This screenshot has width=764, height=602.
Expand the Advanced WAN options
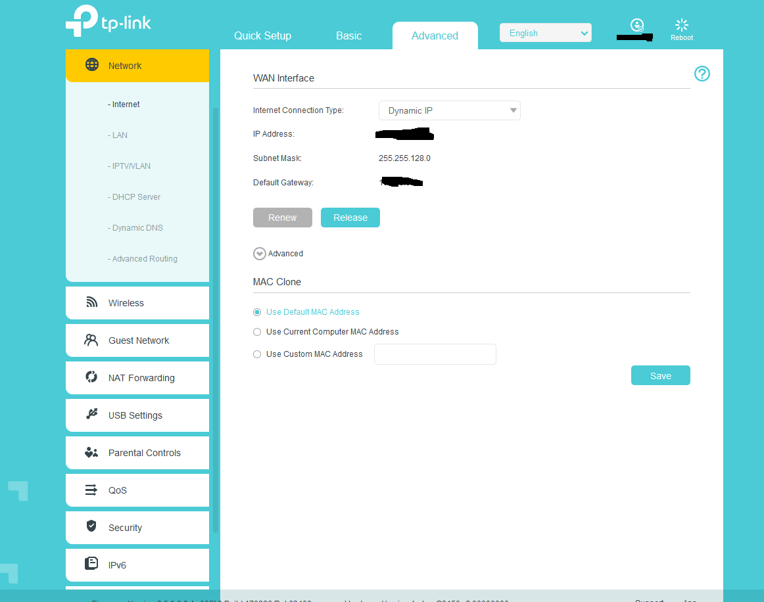click(260, 254)
